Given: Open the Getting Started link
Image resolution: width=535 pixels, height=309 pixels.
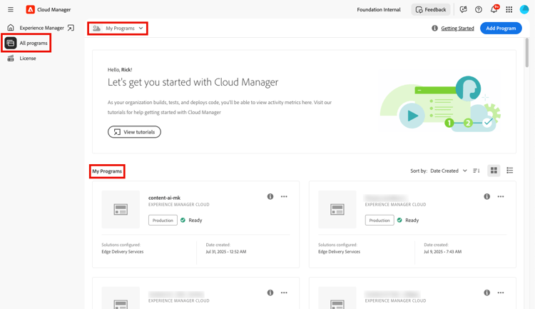Looking at the screenshot, I should 457,29.
